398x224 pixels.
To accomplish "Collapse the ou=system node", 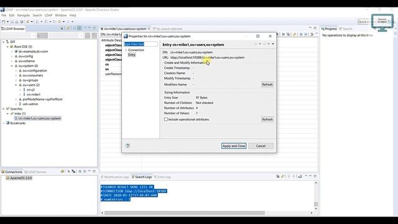I will point(12,66).
